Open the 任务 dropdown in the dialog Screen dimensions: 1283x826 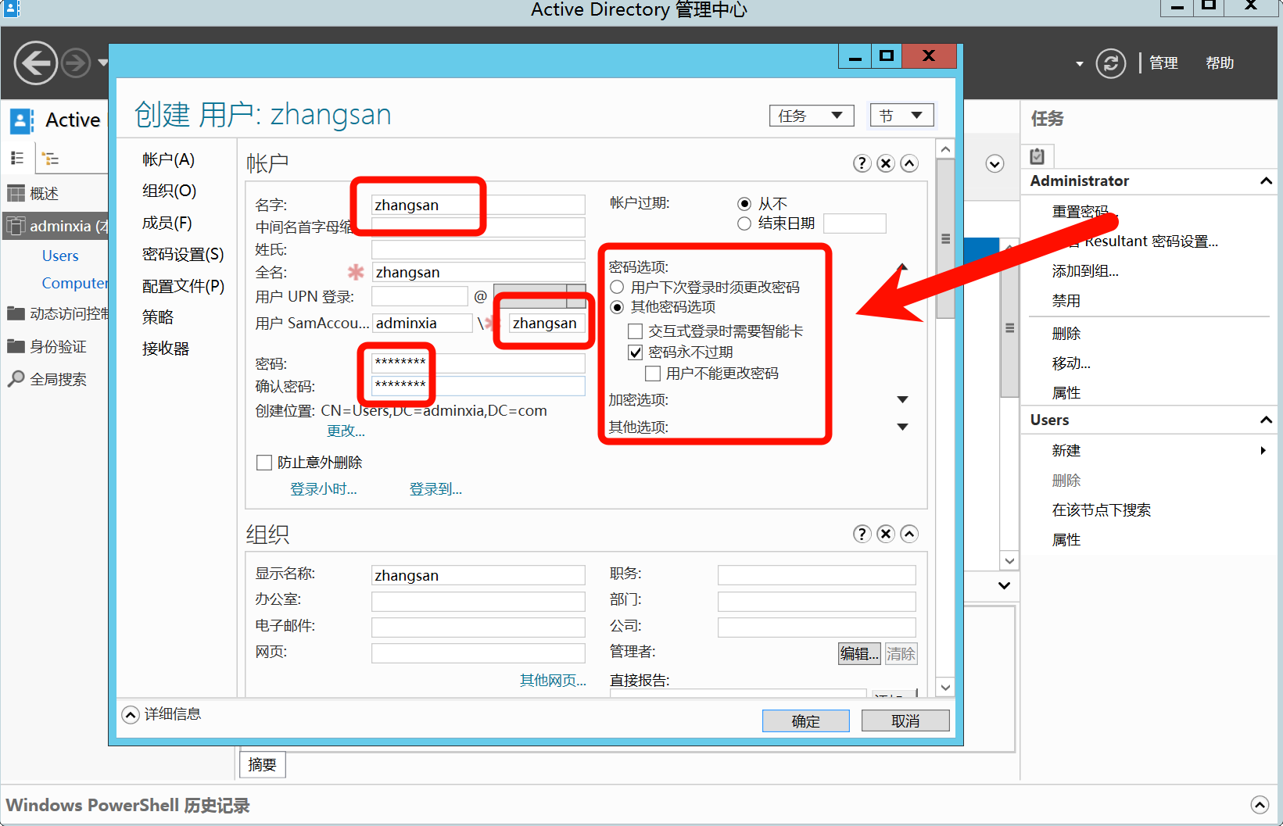(811, 116)
